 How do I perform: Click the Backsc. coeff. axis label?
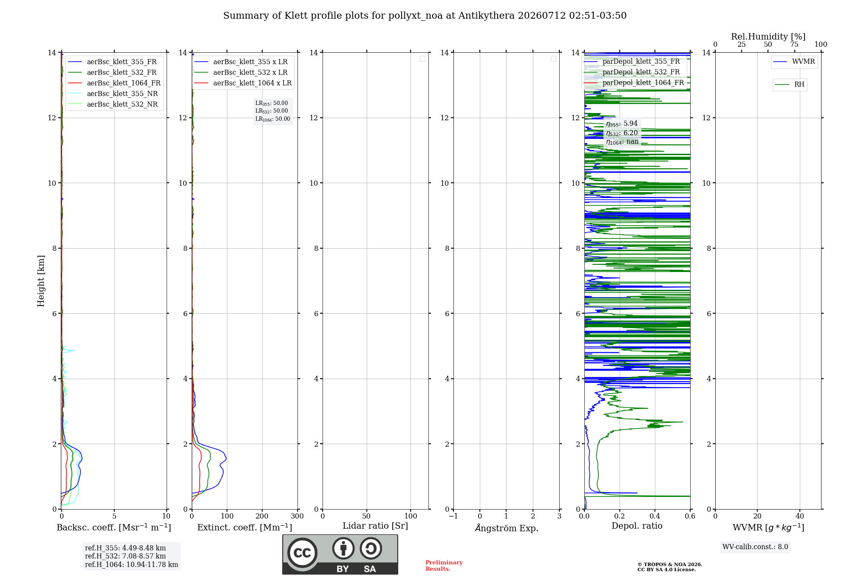[x=114, y=527]
